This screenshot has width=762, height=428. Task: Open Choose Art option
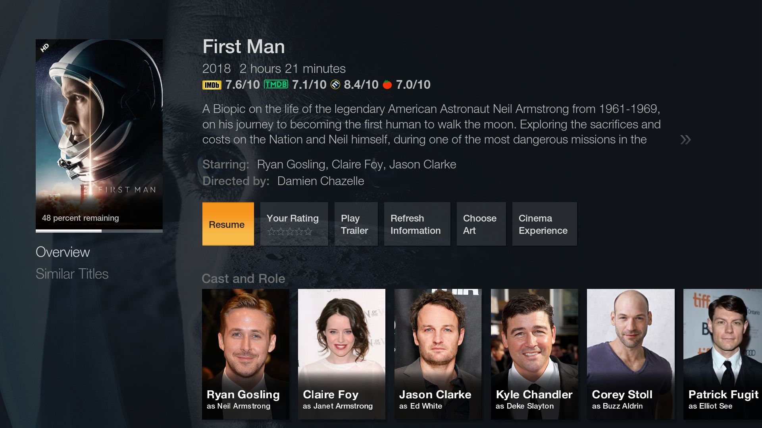point(481,224)
